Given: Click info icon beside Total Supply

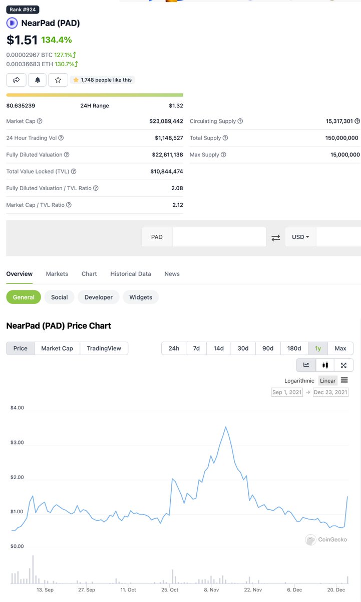Looking at the screenshot, I should click(225, 138).
